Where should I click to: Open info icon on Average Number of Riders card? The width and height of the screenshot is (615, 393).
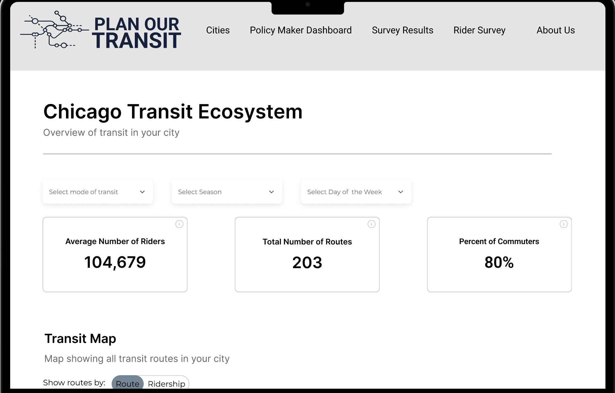(179, 224)
